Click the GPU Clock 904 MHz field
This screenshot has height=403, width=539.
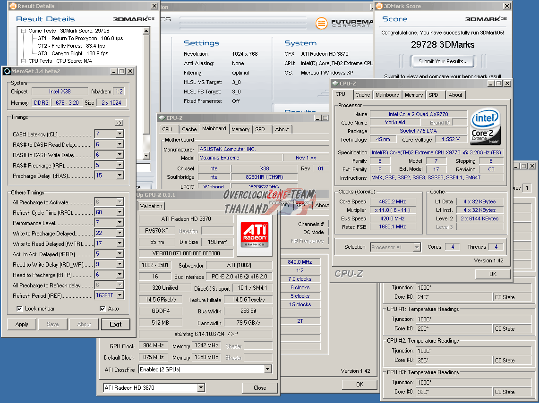coord(154,346)
